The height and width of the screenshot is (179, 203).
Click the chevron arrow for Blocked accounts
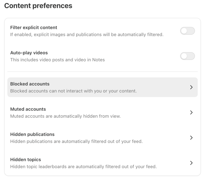[x=191, y=87]
